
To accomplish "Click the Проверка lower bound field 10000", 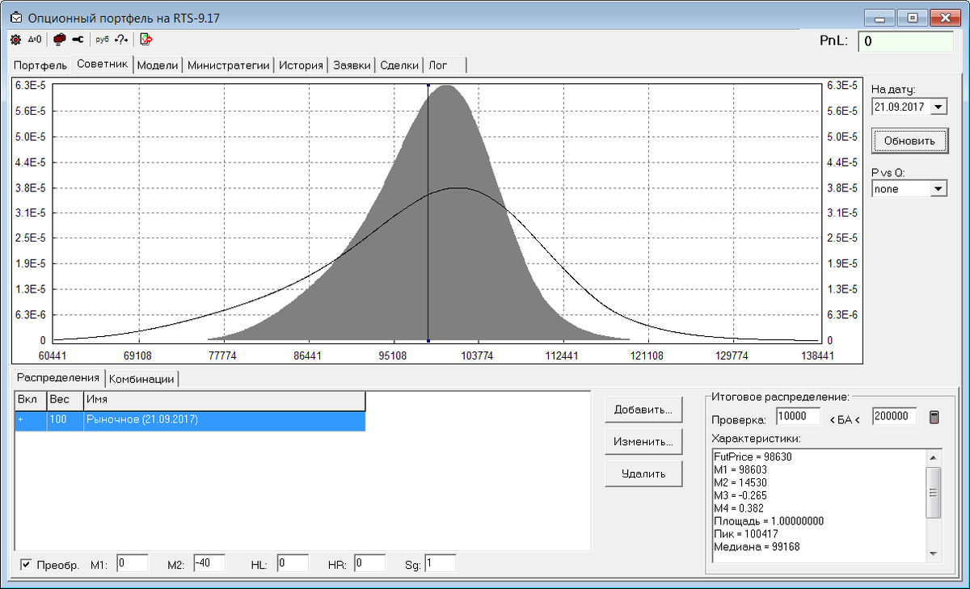I will click(797, 417).
